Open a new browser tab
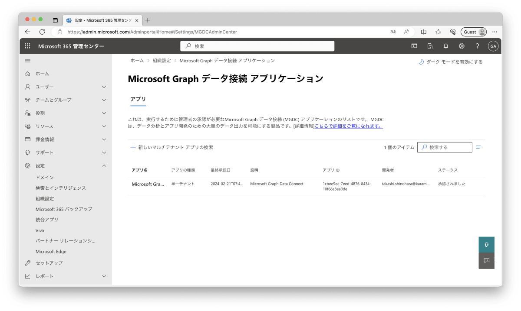Screen dimensions: 521x311 148,20
